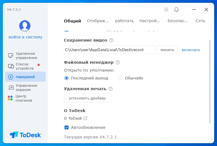The image size is (217, 146).
Task: Click the device list icon in sidebar
Action: (x=11, y=66)
